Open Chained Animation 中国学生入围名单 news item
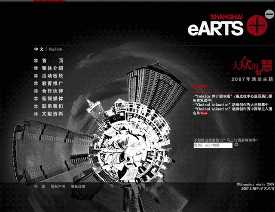Screen dimensions: 275x212 [x=232, y=111]
